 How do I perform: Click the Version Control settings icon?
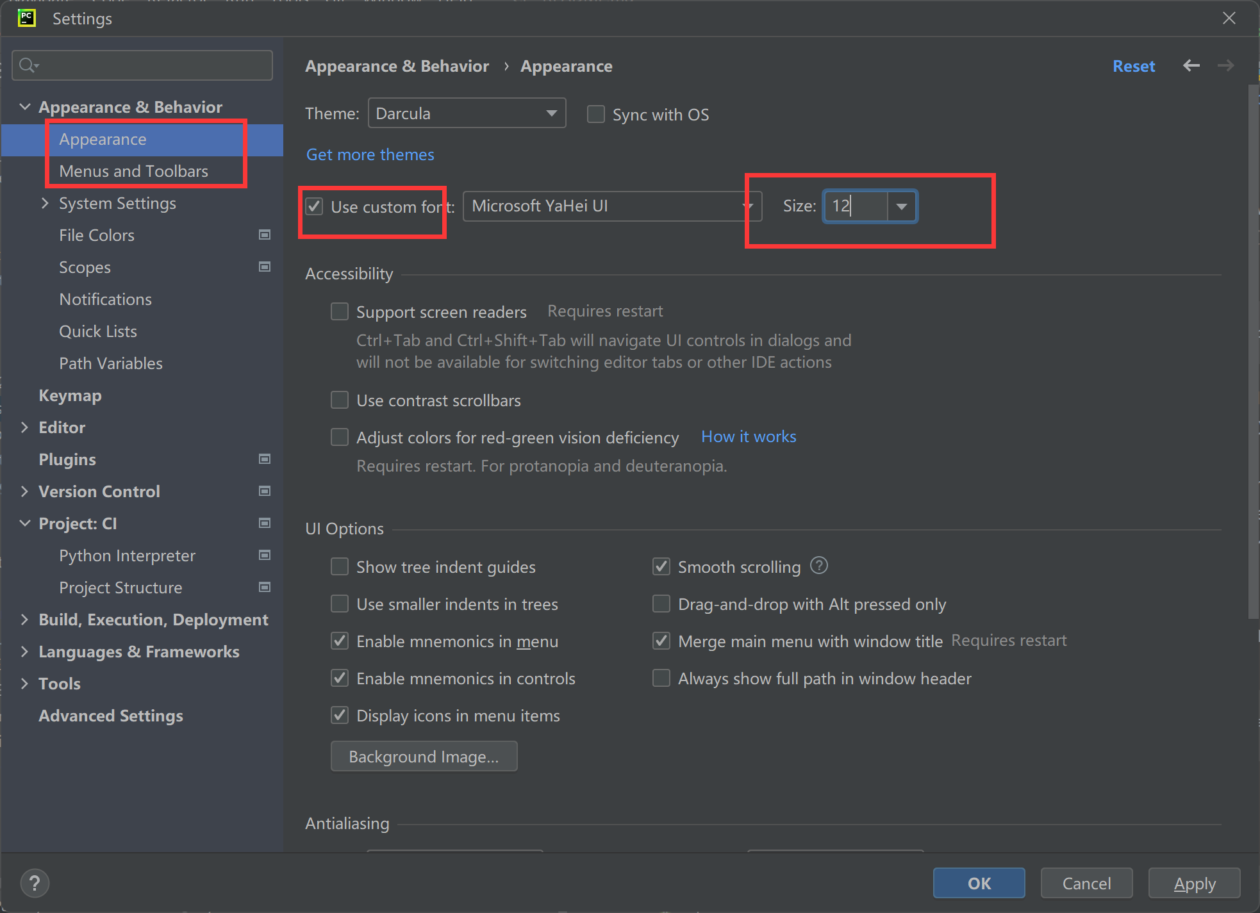265,491
